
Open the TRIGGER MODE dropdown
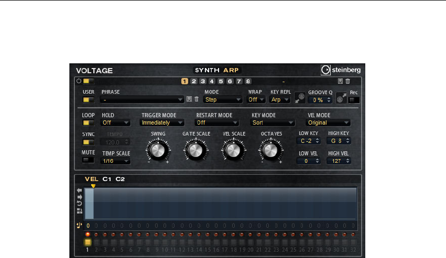(162, 122)
